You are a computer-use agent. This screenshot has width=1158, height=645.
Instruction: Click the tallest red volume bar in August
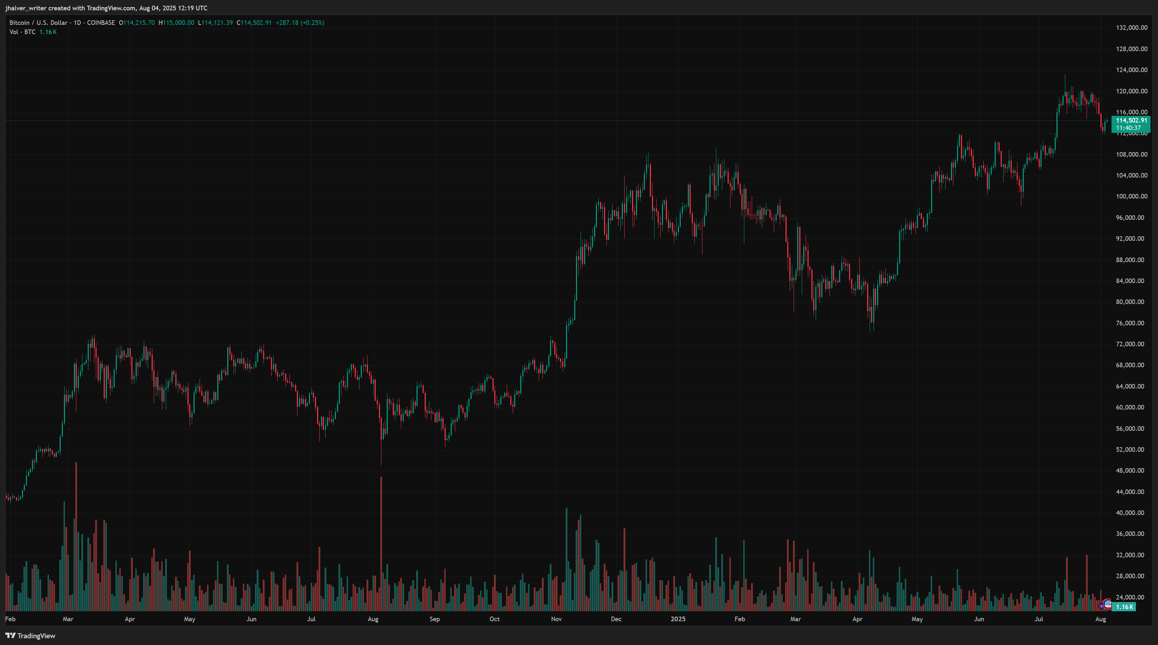pyautogui.click(x=381, y=540)
